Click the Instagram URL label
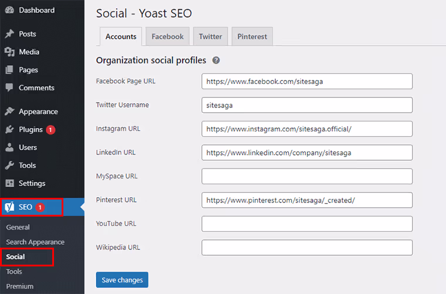446x294 pixels. [x=118, y=129]
